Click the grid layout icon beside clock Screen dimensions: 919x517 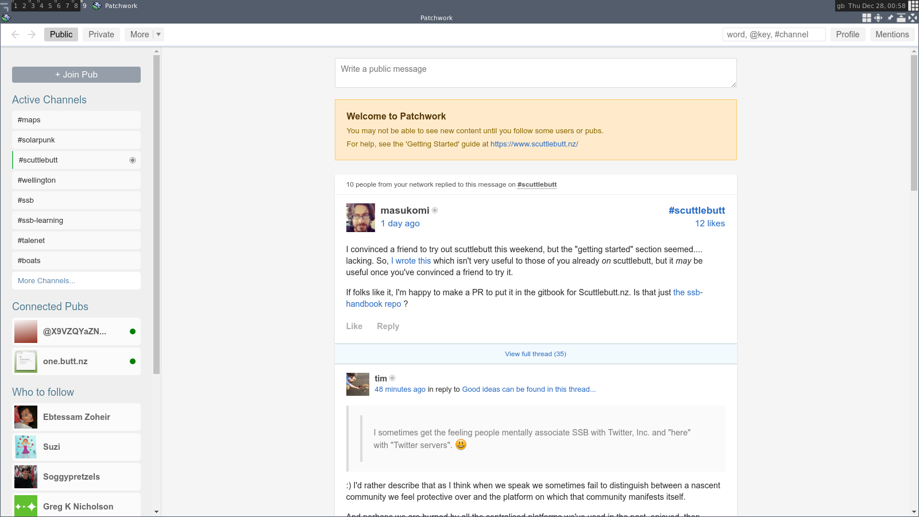point(913,6)
